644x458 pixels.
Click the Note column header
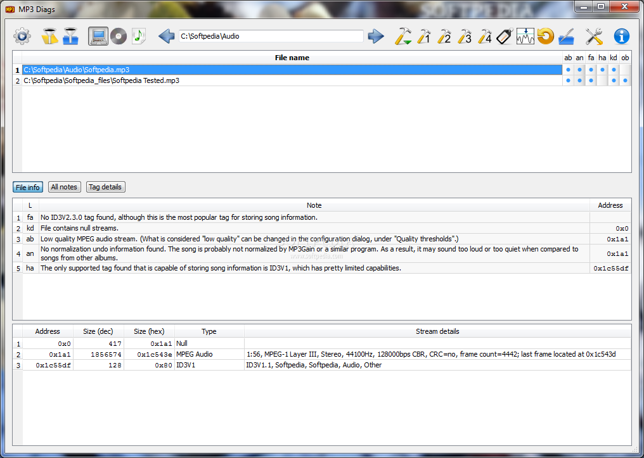[x=314, y=205]
